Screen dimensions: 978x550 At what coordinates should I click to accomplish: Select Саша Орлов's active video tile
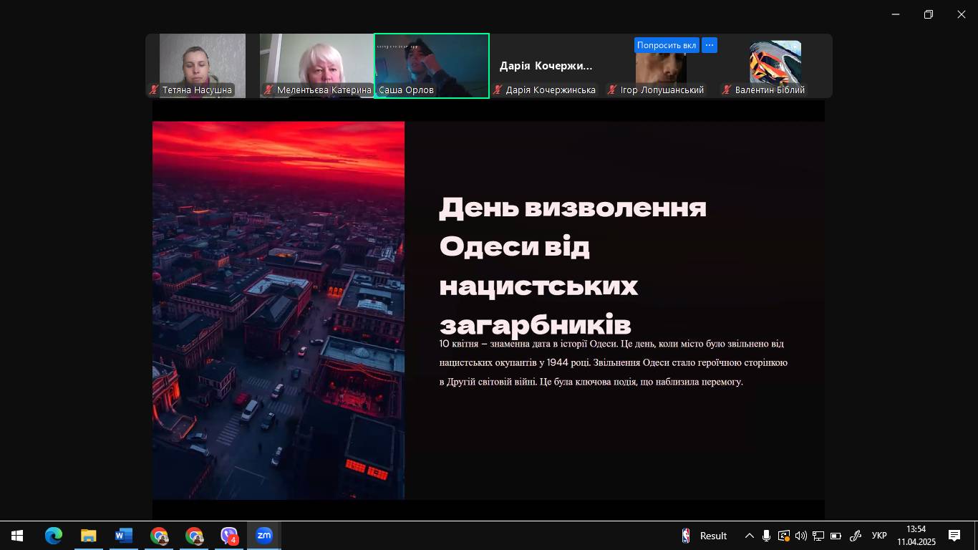[432, 66]
